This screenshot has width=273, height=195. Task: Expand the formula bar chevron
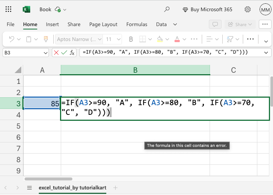[x=266, y=53]
